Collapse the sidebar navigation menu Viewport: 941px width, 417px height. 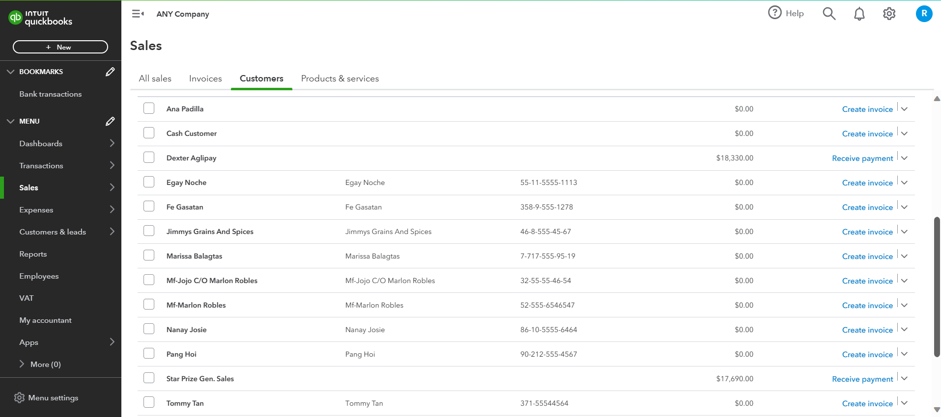click(x=138, y=14)
